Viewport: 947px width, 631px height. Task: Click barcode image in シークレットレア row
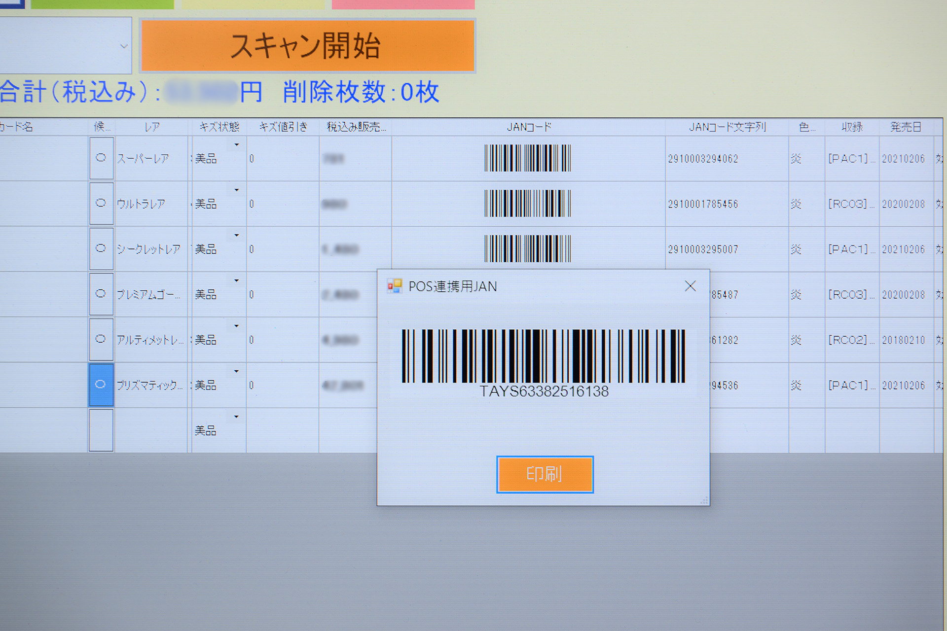527,249
